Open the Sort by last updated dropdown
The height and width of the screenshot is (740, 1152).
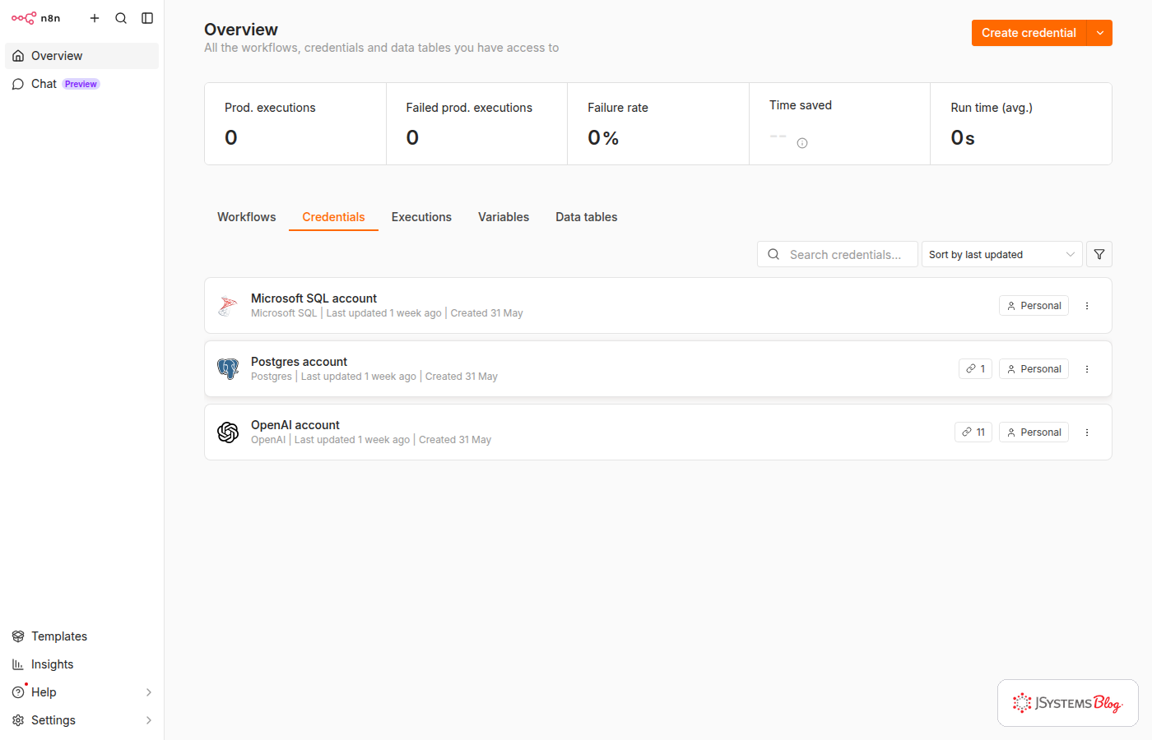[x=1001, y=254]
